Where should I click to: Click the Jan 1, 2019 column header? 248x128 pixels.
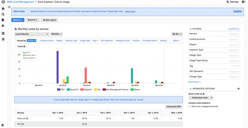pos(81,113)
